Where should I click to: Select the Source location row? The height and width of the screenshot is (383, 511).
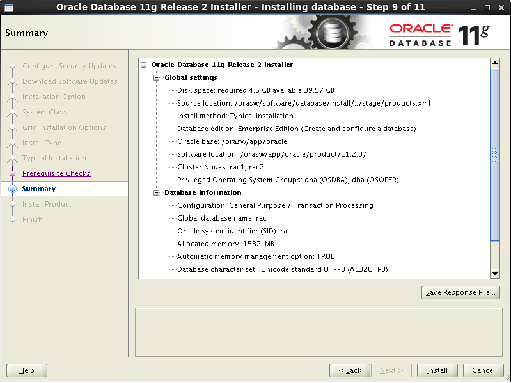[303, 103]
